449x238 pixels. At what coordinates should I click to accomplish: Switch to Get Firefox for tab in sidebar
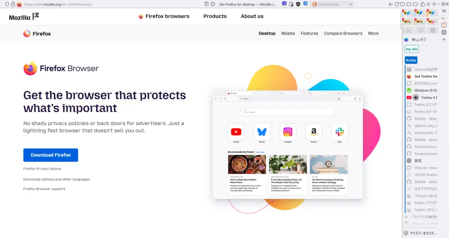click(422, 76)
